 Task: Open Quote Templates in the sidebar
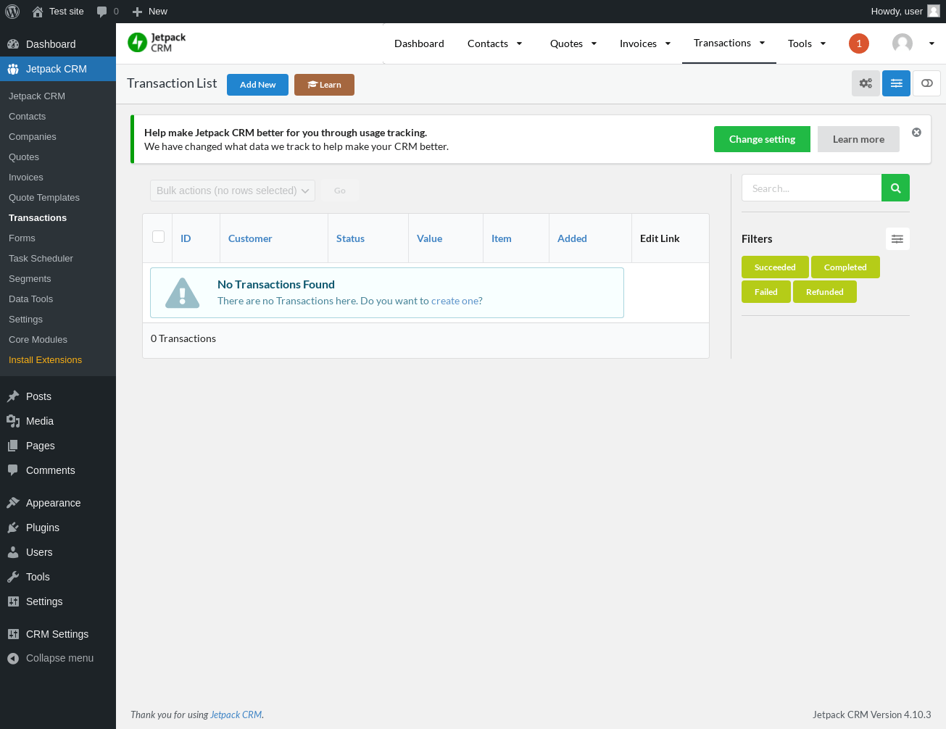coord(44,198)
